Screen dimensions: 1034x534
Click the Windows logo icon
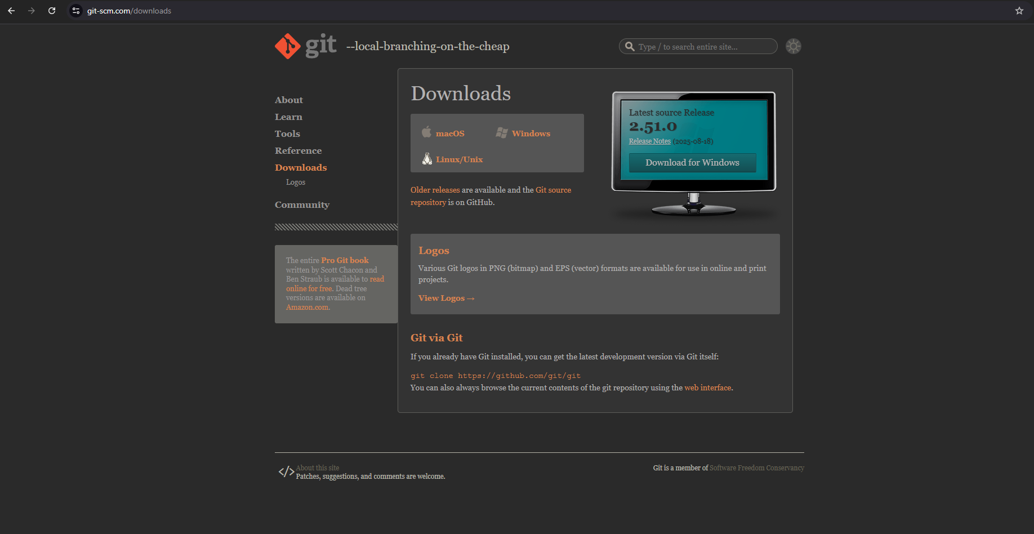(x=502, y=132)
